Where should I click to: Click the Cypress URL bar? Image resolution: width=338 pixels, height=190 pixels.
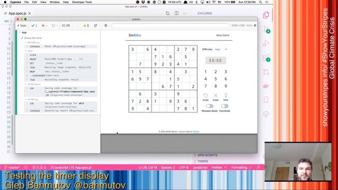[x=170, y=25]
